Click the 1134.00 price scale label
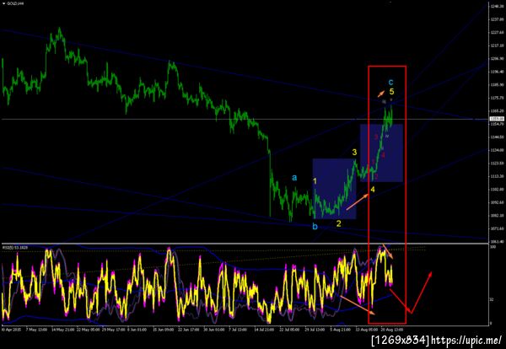 pos(498,150)
